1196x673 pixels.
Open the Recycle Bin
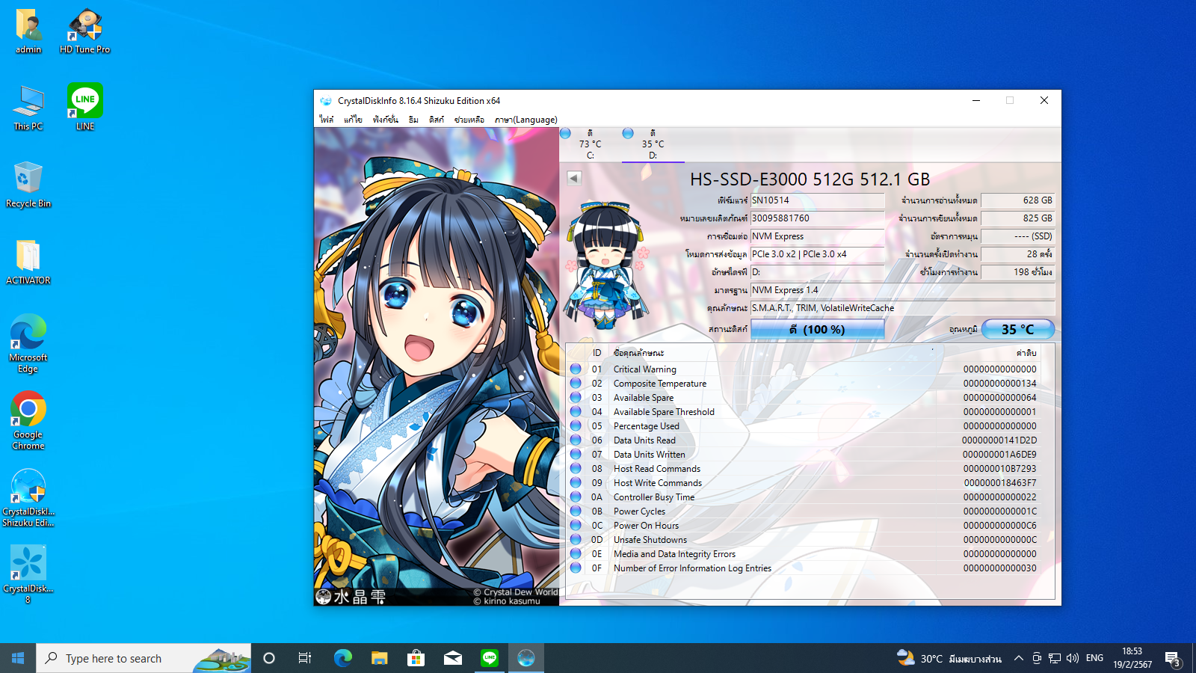tap(28, 185)
